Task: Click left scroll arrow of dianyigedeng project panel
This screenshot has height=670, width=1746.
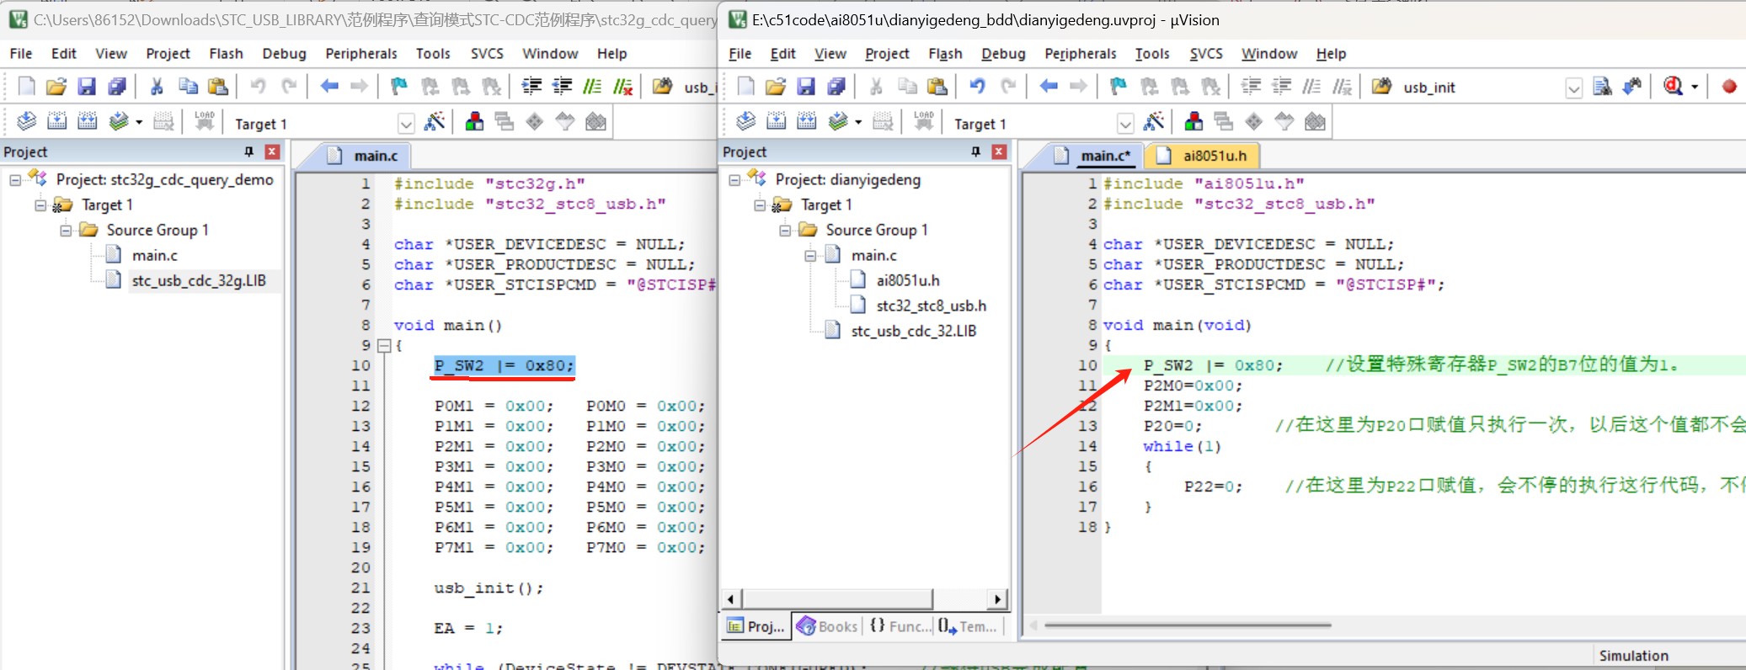Action: point(730,599)
